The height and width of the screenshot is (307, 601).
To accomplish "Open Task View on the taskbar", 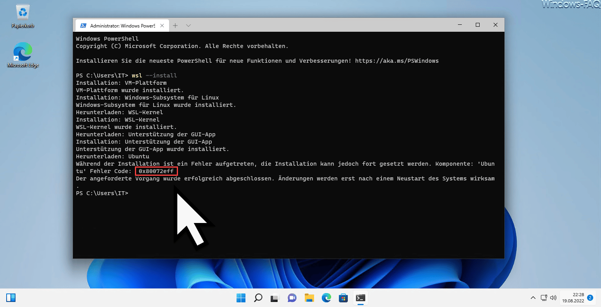I will (x=275, y=298).
